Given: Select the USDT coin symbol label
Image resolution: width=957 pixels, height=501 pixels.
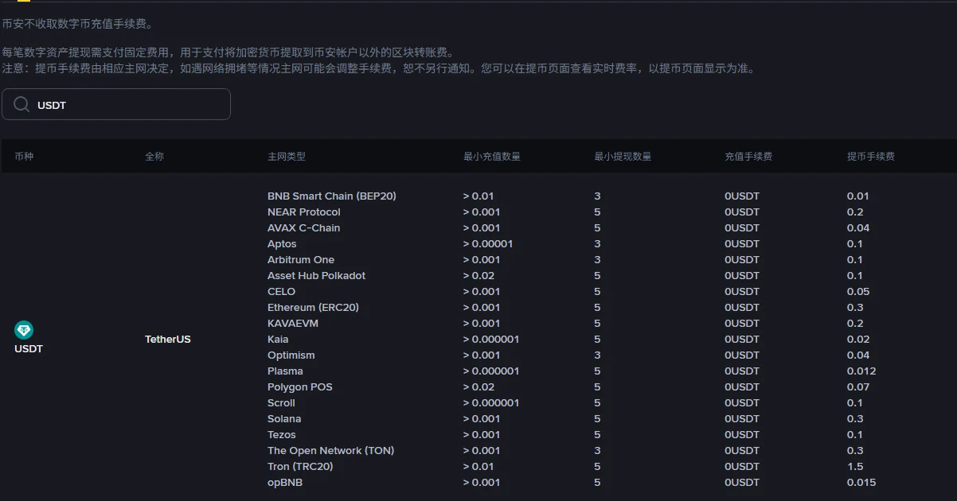Looking at the screenshot, I should (x=29, y=349).
